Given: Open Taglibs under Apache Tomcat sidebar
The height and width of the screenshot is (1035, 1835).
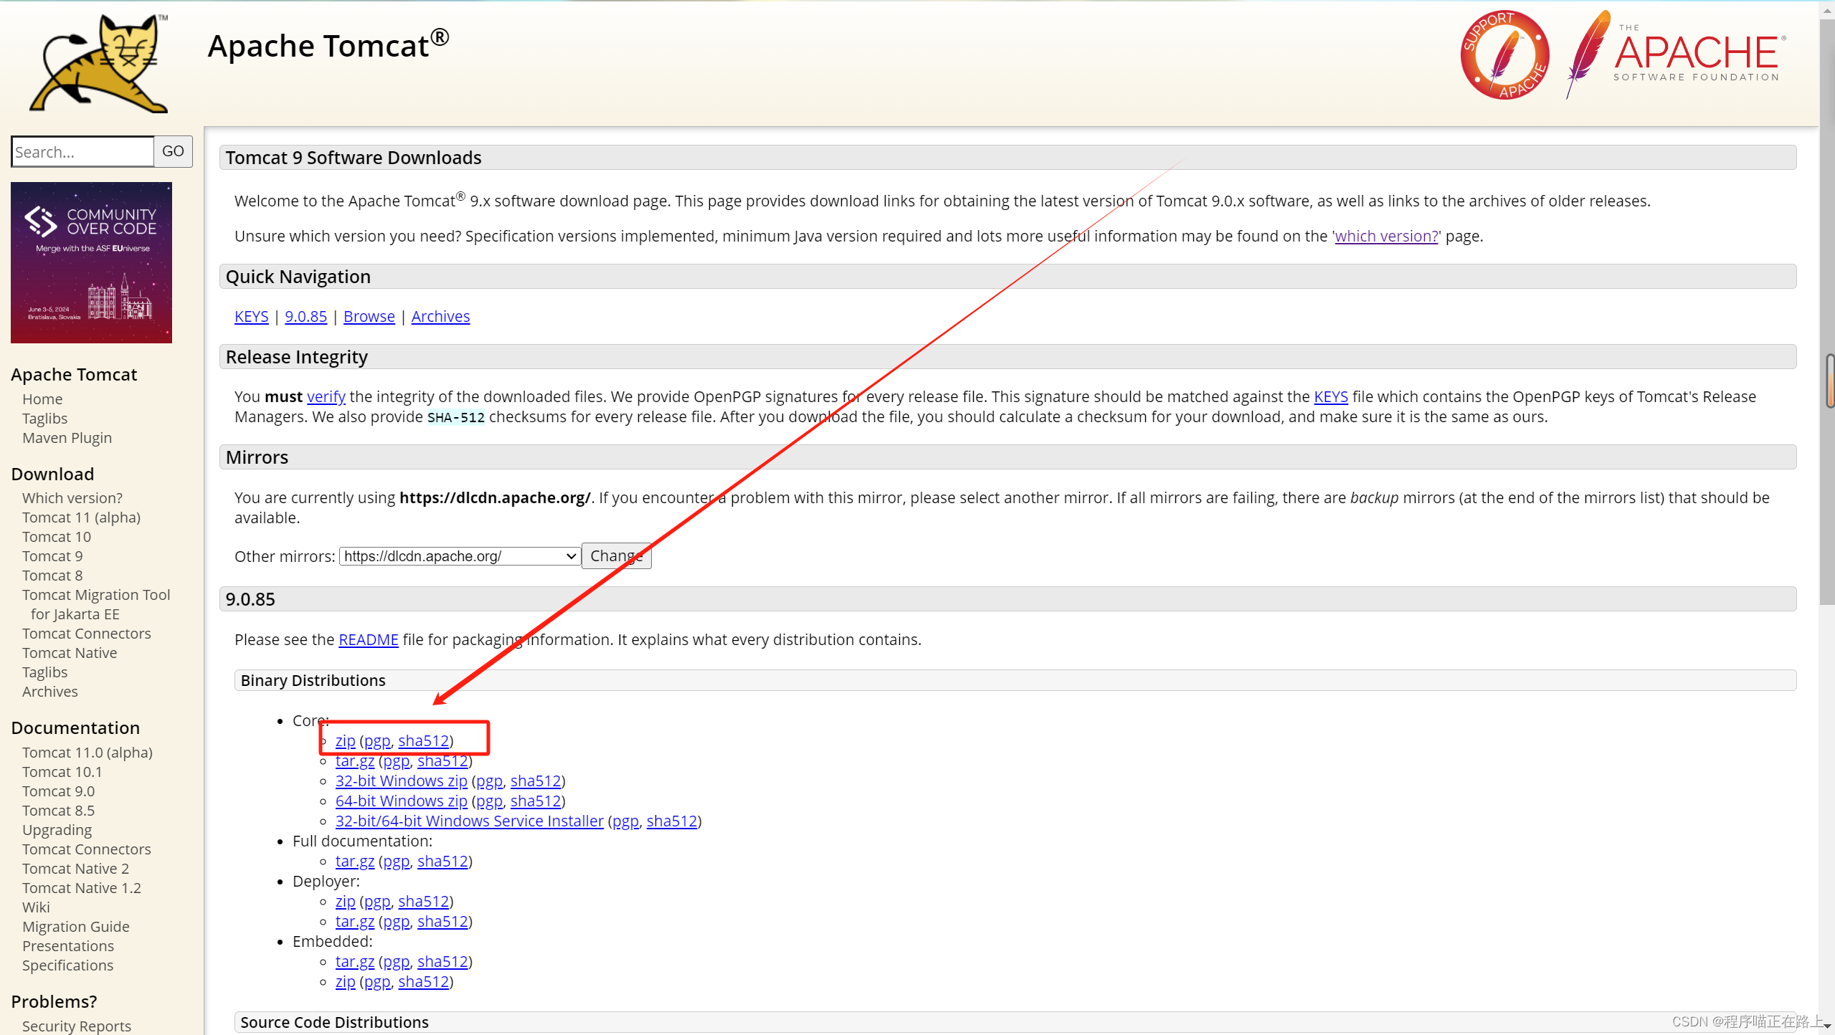Looking at the screenshot, I should [x=44, y=419].
